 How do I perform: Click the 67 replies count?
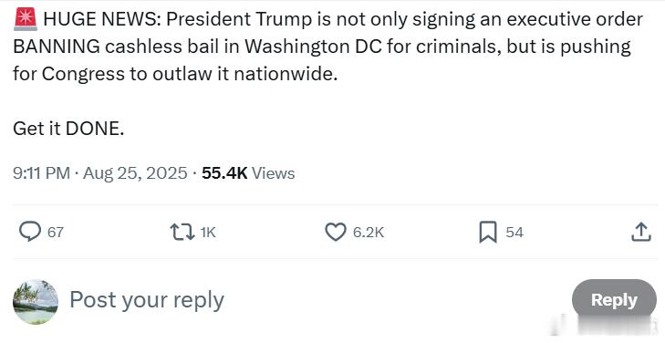pos(56,233)
